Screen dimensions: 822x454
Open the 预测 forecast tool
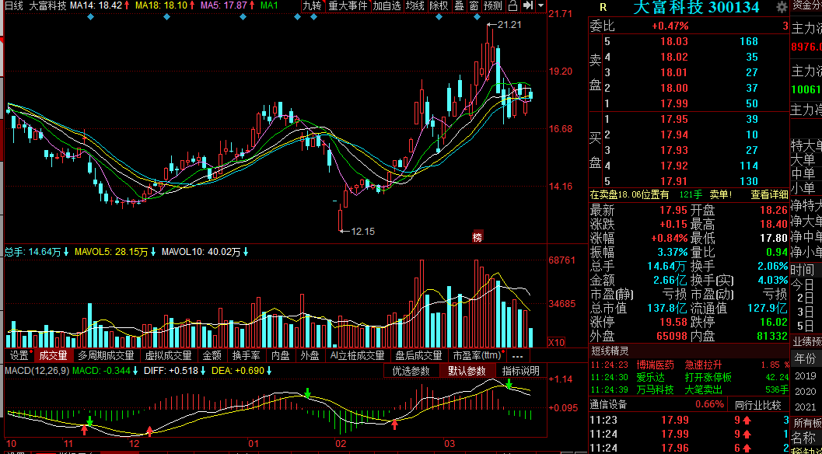[493, 5]
